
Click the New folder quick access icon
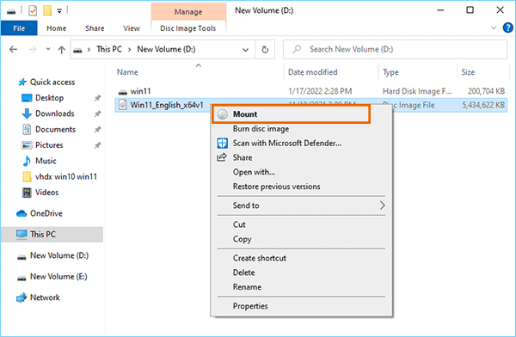47,11
